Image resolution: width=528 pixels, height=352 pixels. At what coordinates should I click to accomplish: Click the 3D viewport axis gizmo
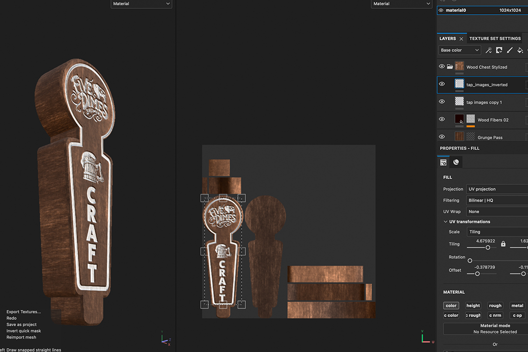(166, 338)
